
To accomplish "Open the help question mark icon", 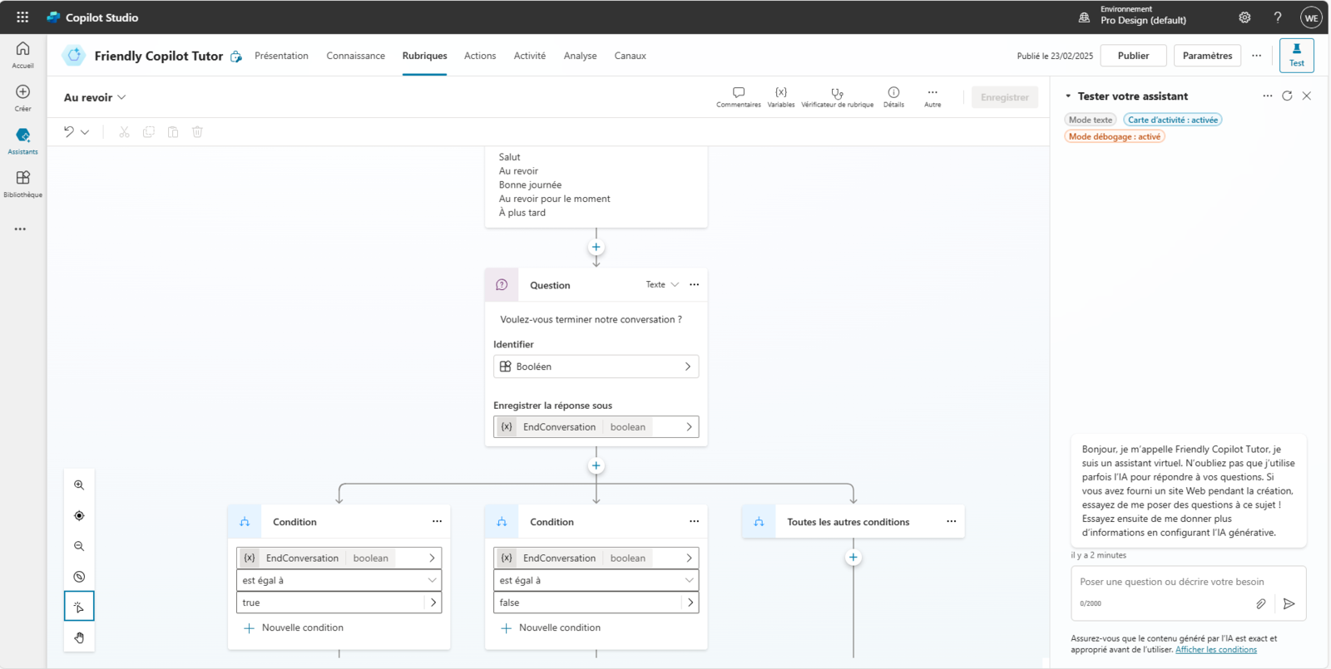I will click(1278, 17).
